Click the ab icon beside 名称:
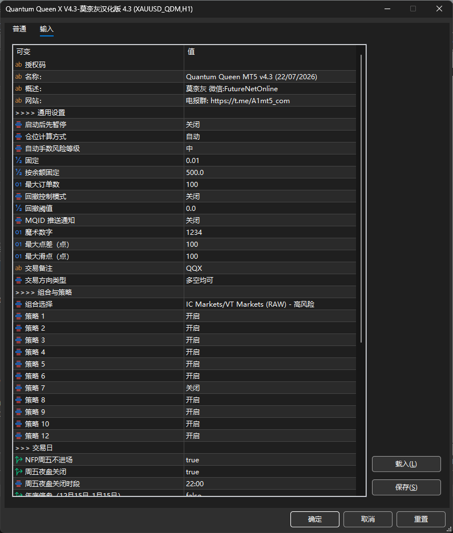 pyautogui.click(x=19, y=77)
